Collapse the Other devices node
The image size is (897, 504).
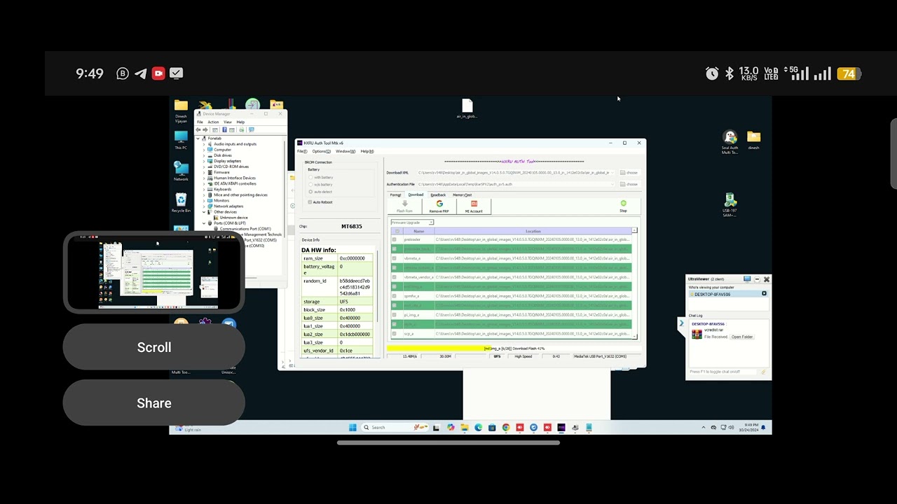pyautogui.click(x=204, y=212)
